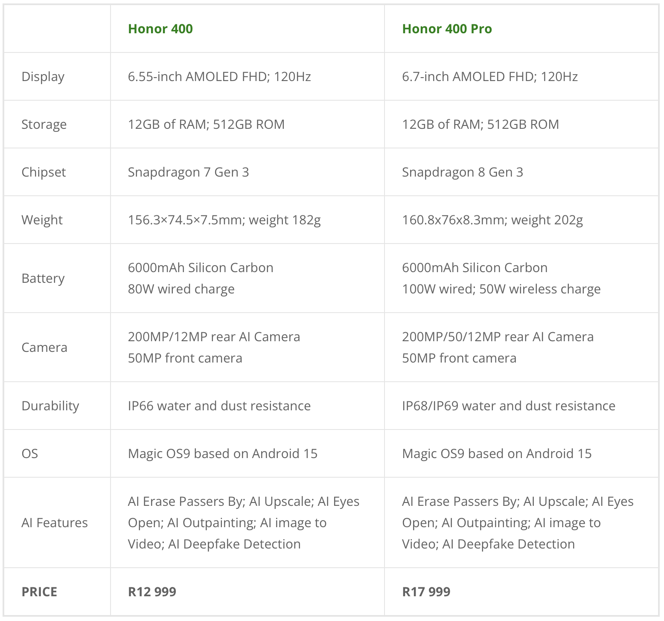Select the Snapdragon 8 Gen 3 cell

462,172
